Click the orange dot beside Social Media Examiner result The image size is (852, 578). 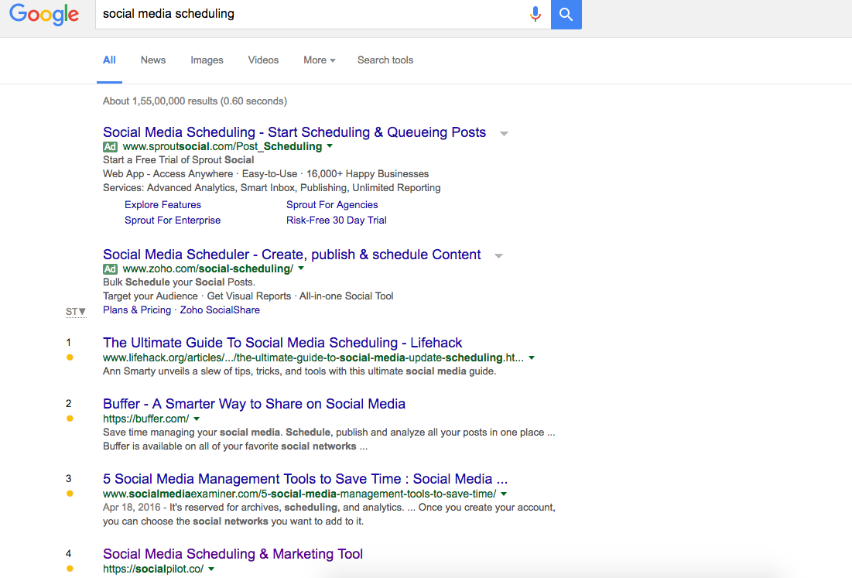point(70,494)
